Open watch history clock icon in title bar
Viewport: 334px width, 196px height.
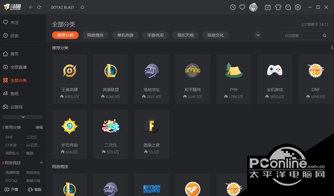coord(233,7)
